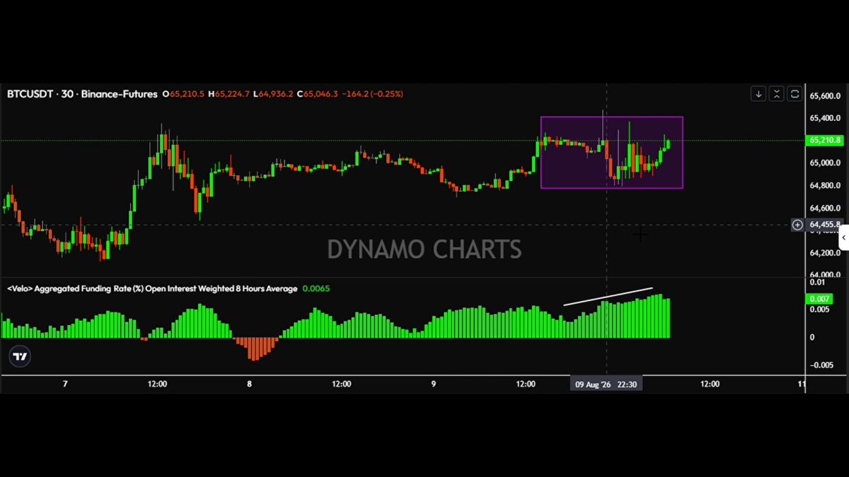Click the collapse-pane arrows button

click(x=777, y=94)
